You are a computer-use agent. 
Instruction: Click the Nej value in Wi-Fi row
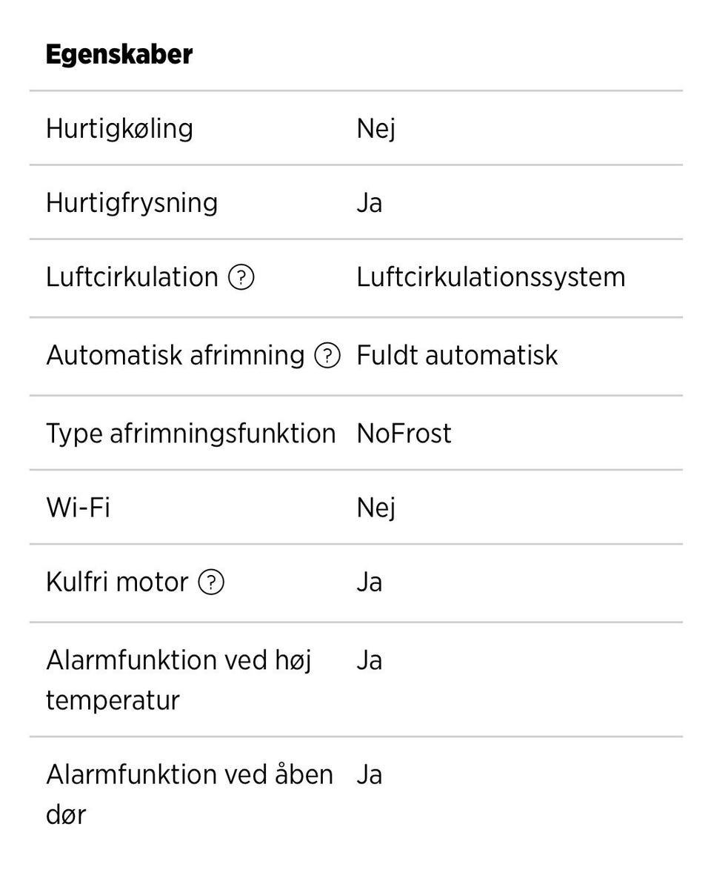376,508
